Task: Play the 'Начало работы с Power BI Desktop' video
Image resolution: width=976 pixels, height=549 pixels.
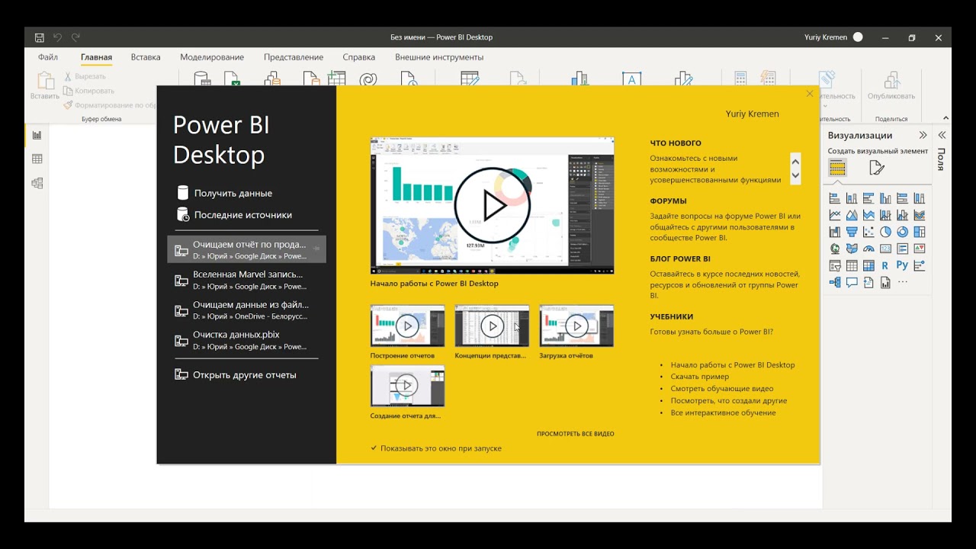Action: [x=492, y=205]
